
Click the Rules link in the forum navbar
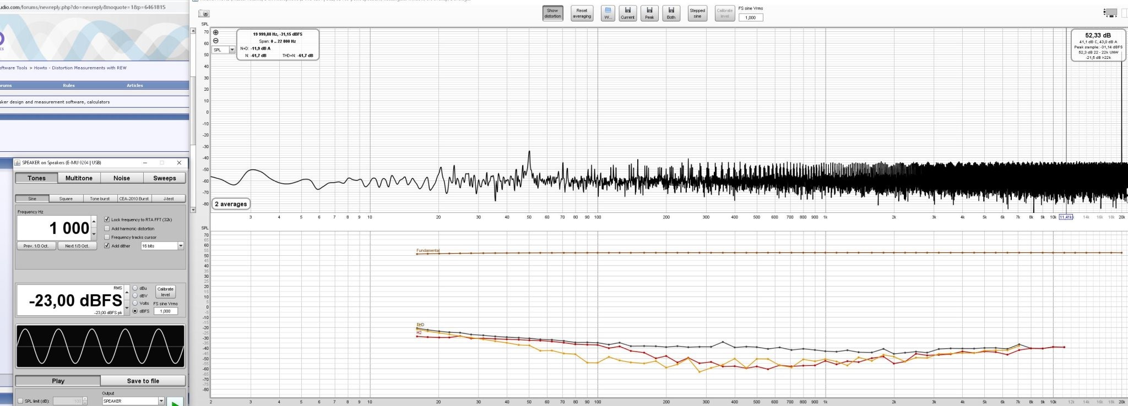point(69,85)
